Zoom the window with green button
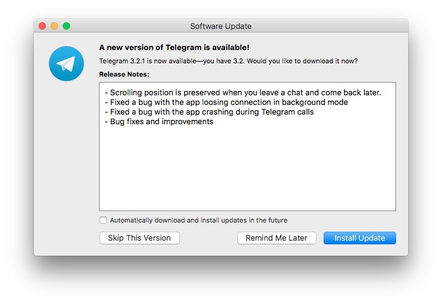This screenshot has width=442, height=304. [66, 26]
